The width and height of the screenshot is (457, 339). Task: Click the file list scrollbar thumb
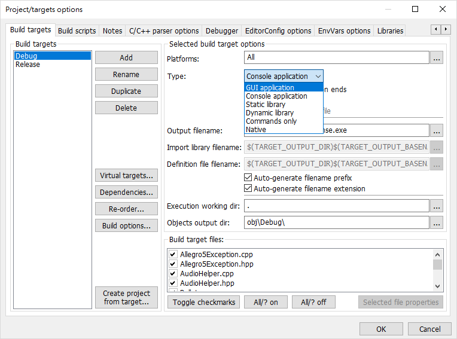pyautogui.click(x=437, y=265)
